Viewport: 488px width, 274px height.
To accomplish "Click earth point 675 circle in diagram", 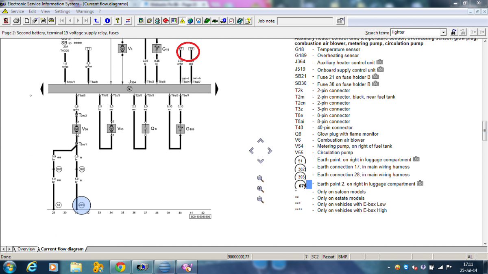I will point(81,205).
